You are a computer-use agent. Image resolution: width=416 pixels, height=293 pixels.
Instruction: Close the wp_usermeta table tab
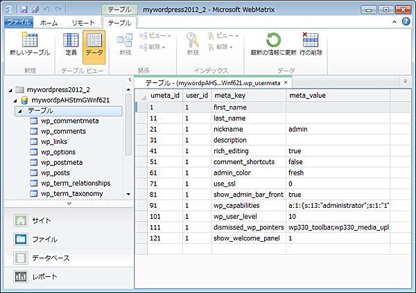pyautogui.click(x=286, y=82)
